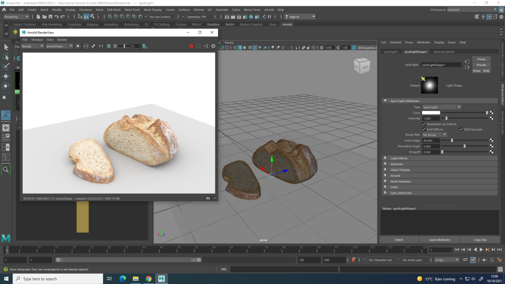The width and height of the screenshot is (505, 284).
Task: Switch to the spotLight1 tab
Action: coord(391,51)
